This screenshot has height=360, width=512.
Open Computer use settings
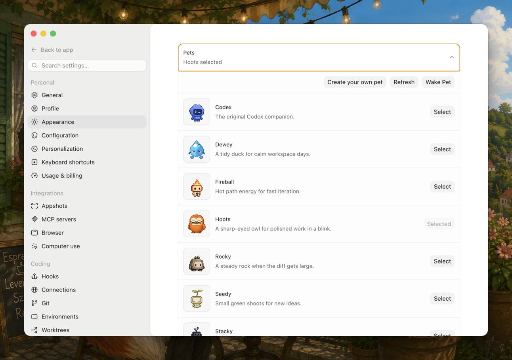(x=87, y=246)
